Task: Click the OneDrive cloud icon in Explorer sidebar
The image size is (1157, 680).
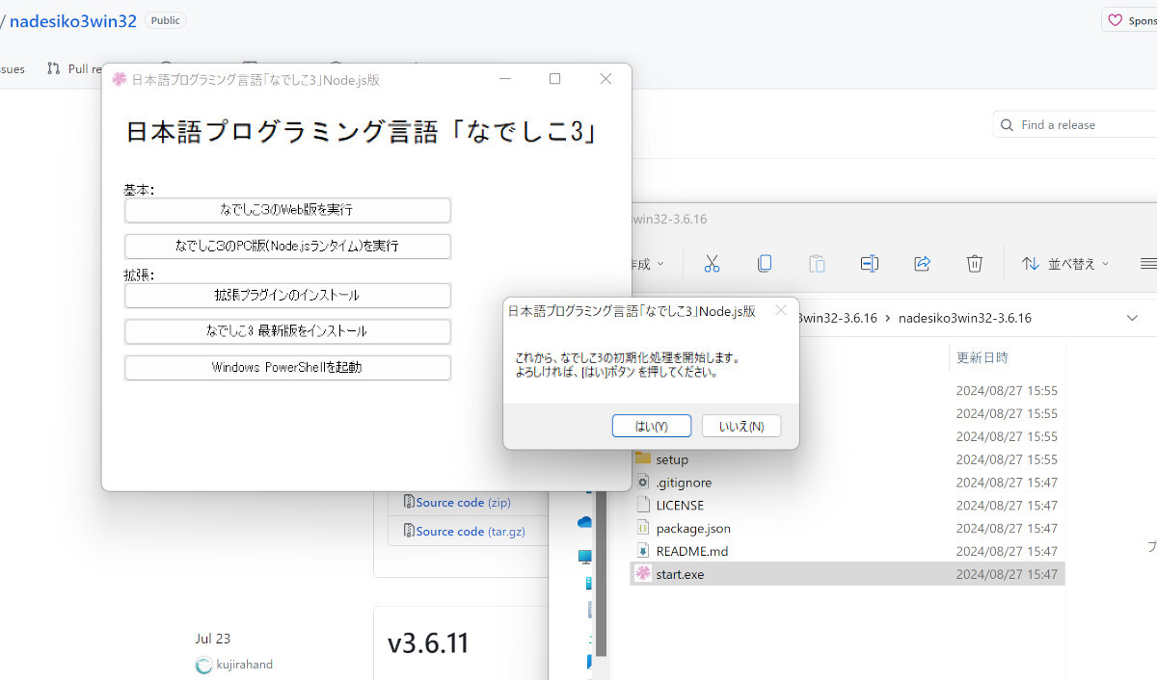Action: 585,522
